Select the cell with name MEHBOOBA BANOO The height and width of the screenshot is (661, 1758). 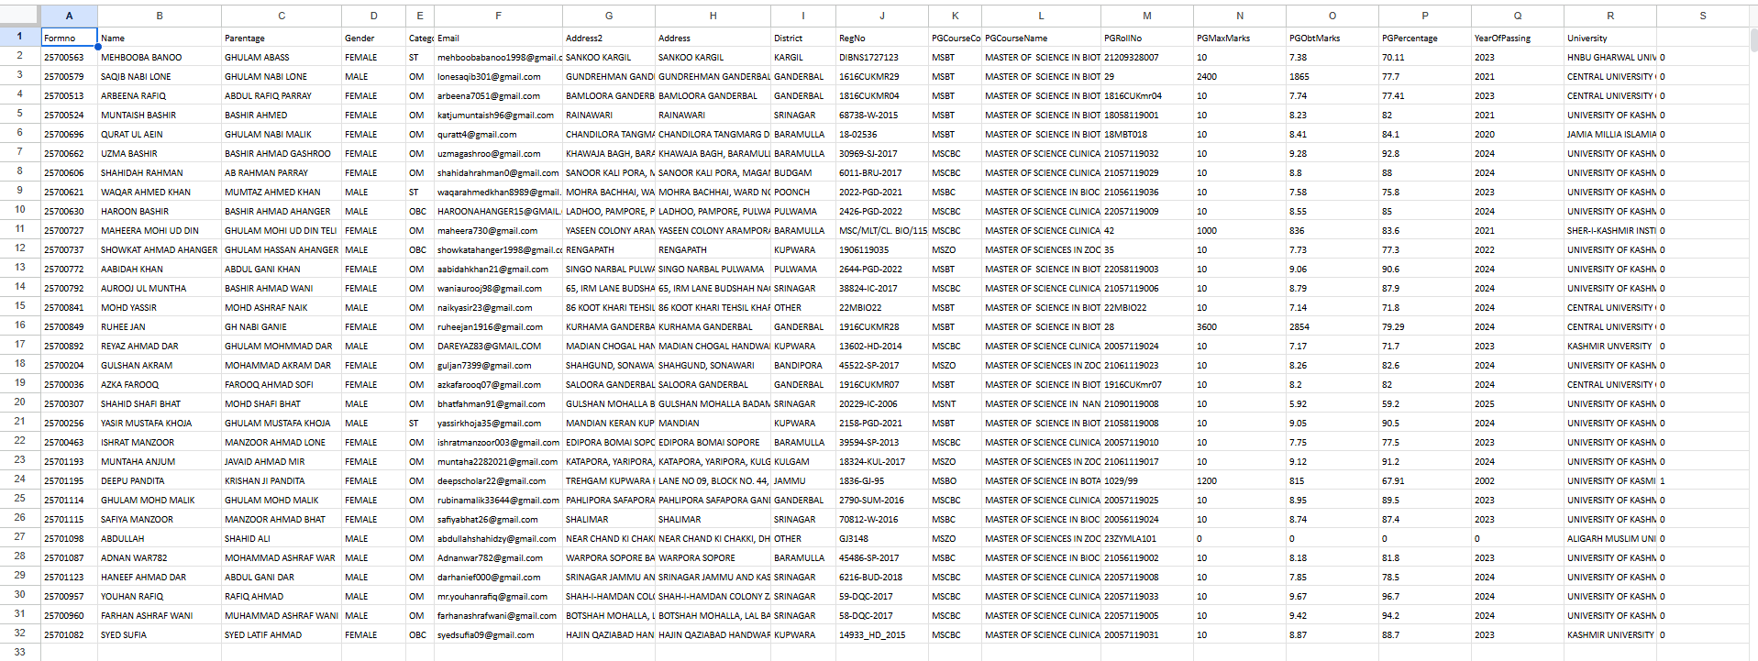(x=159, y=57)
